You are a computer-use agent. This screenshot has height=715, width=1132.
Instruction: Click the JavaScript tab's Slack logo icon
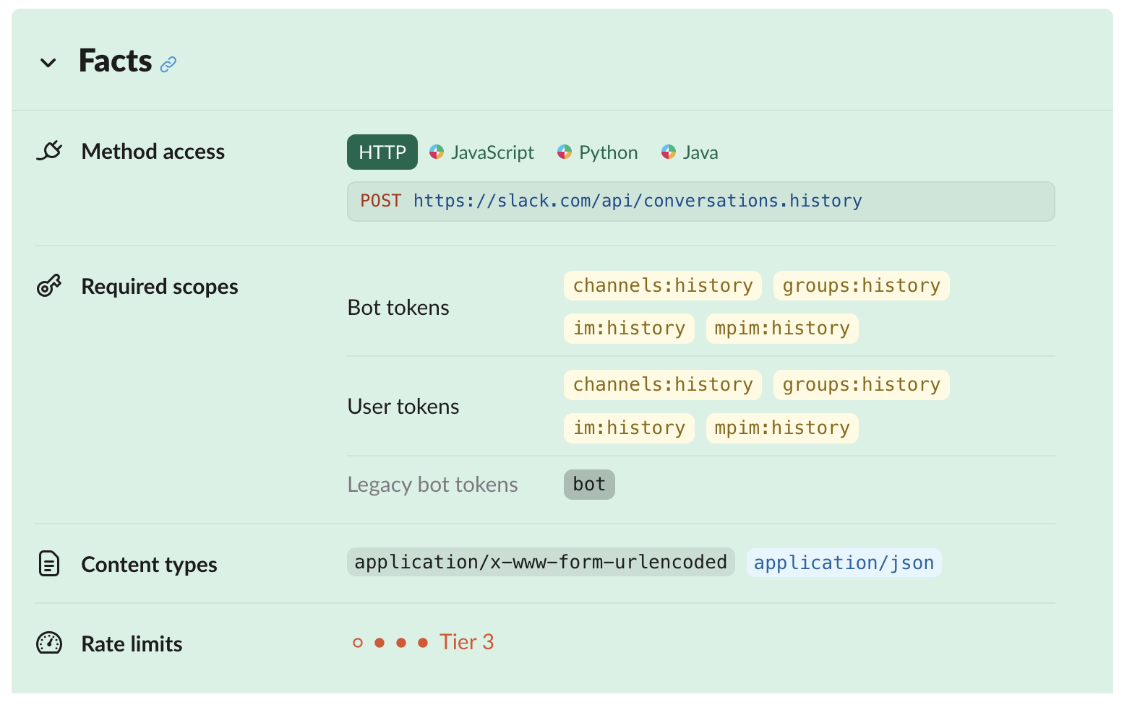click(x=437, y=152)
